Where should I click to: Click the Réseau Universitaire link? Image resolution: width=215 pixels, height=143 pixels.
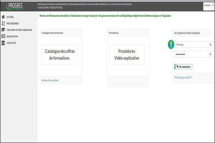pyautogui.click(x=50, y=80)
